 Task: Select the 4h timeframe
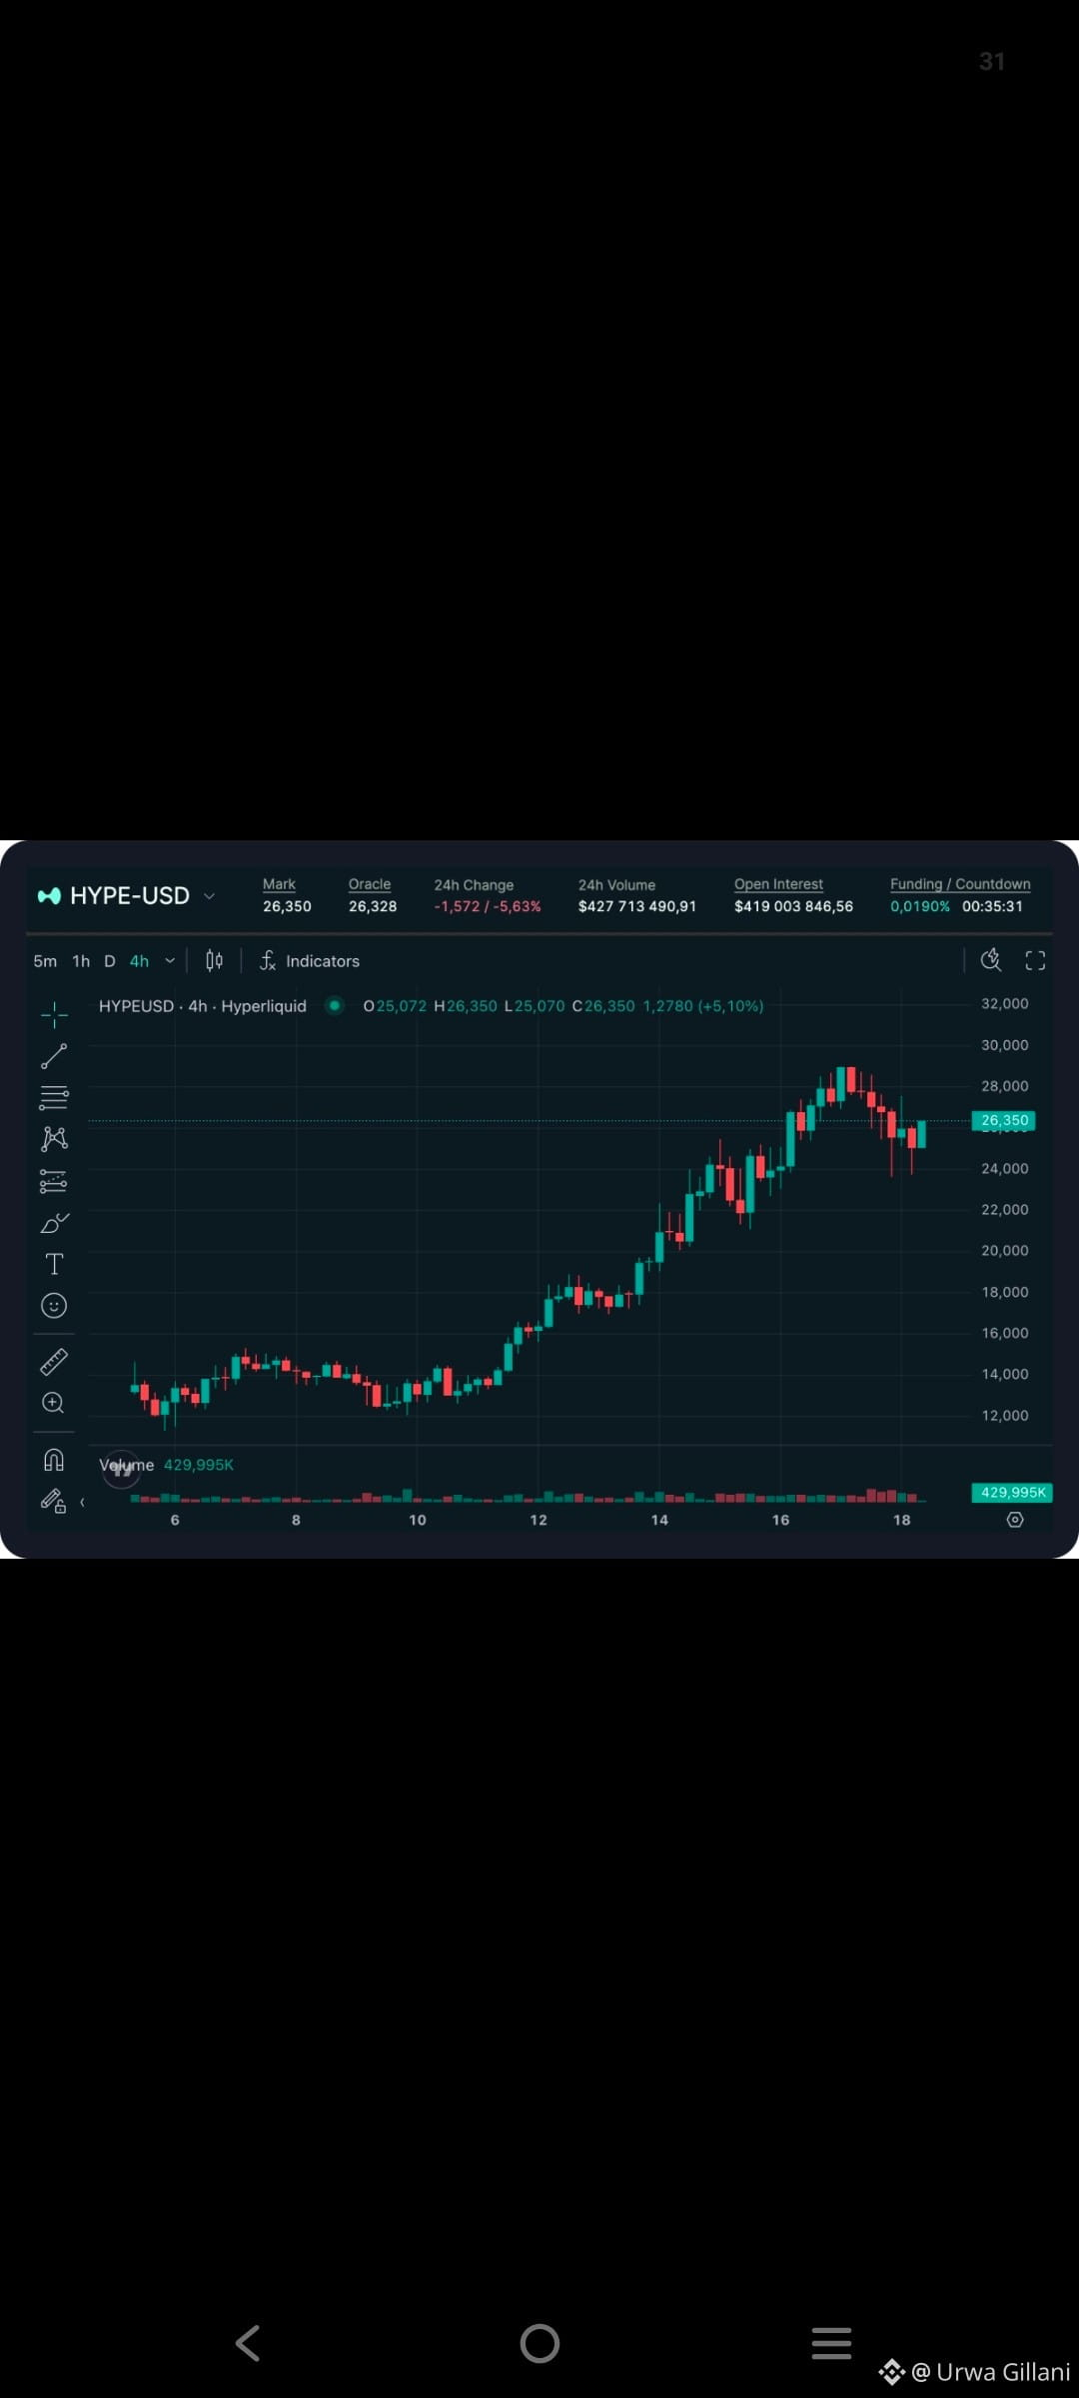139,961
